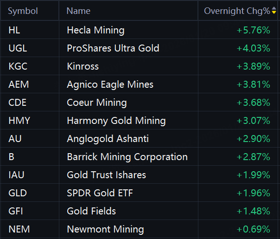Screen dimensions: 280x239
Task: Click the KGC ticker symbol
Action: pos(18,66)
